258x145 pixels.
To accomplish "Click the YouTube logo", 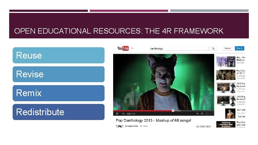I will click(123, 48).
